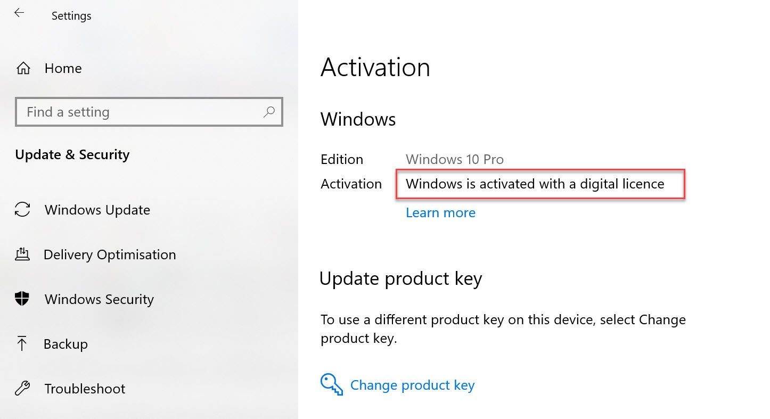The width and height of the screenshot is (770, 419).
Task: Select Troubleshoot in the sidebar
Action: tap(85, 388)
